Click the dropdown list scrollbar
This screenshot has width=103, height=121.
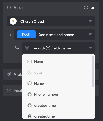(93, 71)
